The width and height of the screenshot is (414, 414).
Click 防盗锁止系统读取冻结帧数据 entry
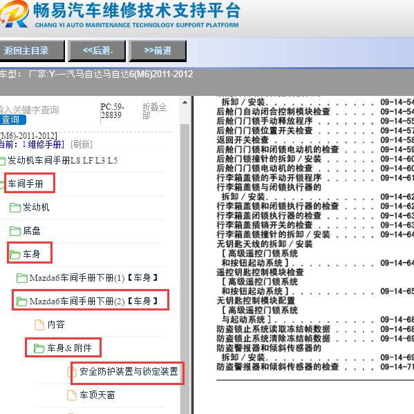tap(273, 329)
